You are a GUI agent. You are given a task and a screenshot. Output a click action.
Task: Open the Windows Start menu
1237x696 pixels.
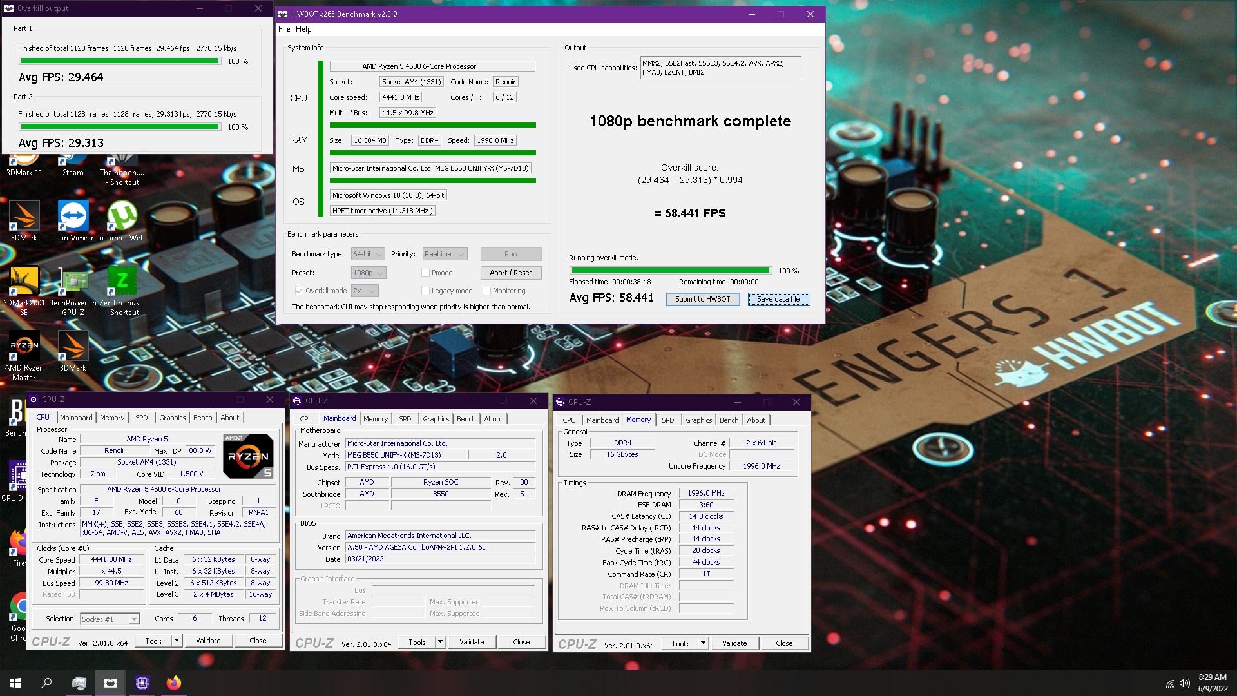(x=15, y=682)
